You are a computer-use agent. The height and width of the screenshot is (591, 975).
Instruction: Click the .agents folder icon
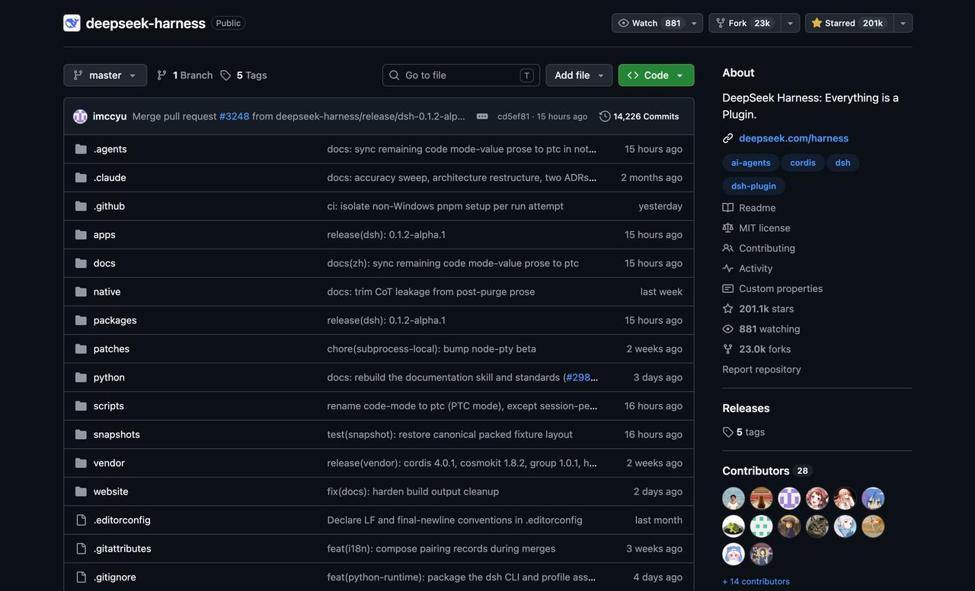pos(81,149)
